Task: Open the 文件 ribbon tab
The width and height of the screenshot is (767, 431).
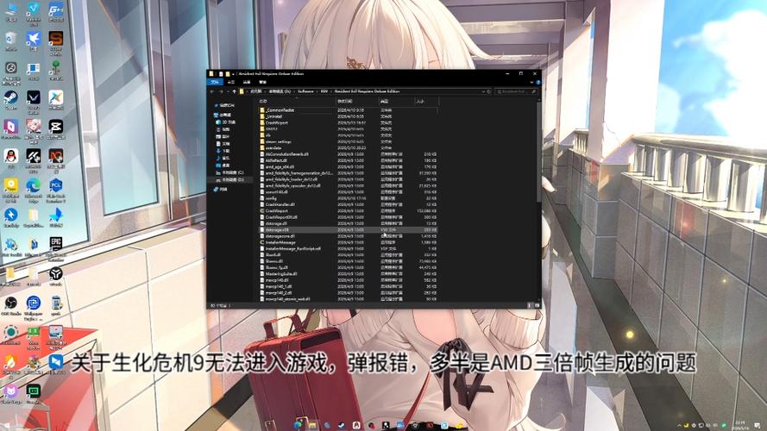Action: pos(215,82)
